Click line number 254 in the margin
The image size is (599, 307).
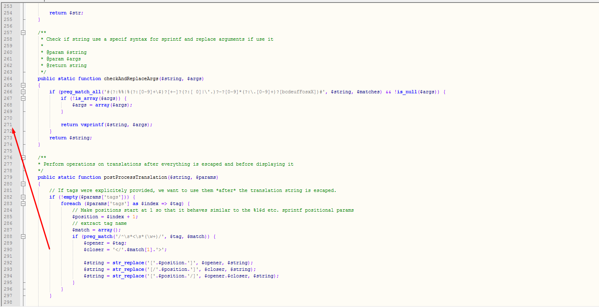click(x=8, y=13)
